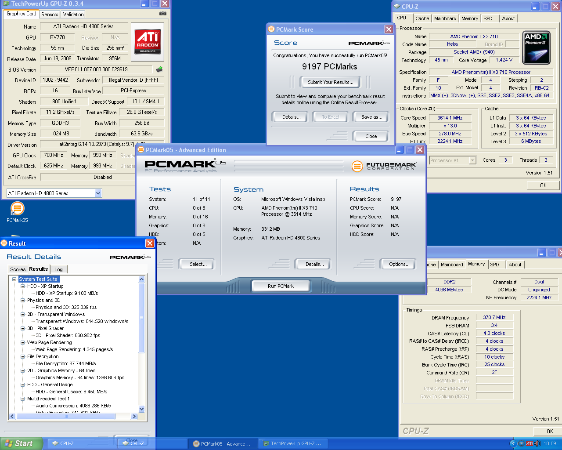
Task: Expand hidden tray icons arrow
Action: point(513,443)
